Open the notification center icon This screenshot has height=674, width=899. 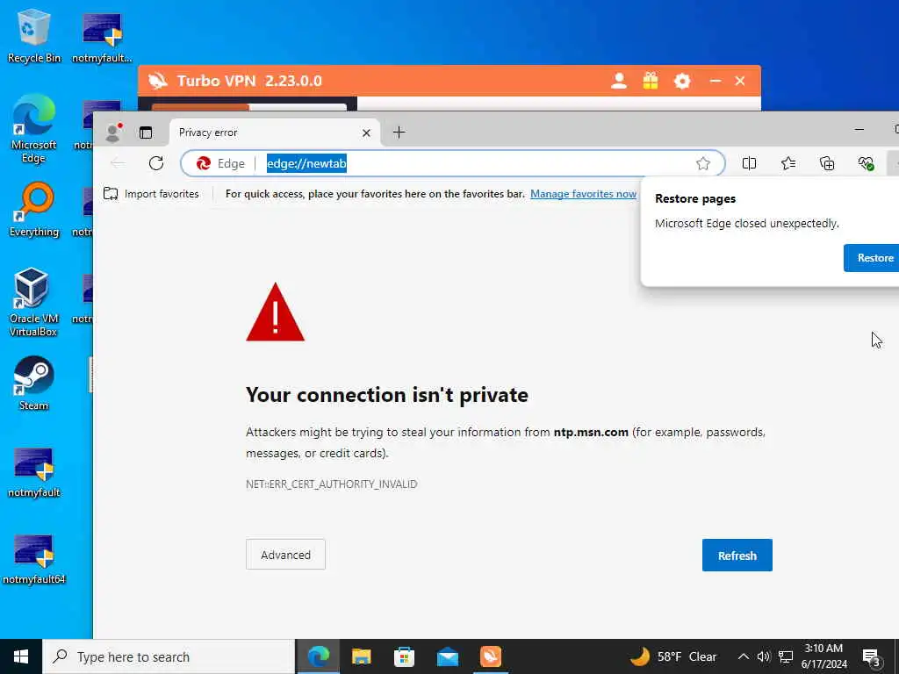tap(872, 657)
